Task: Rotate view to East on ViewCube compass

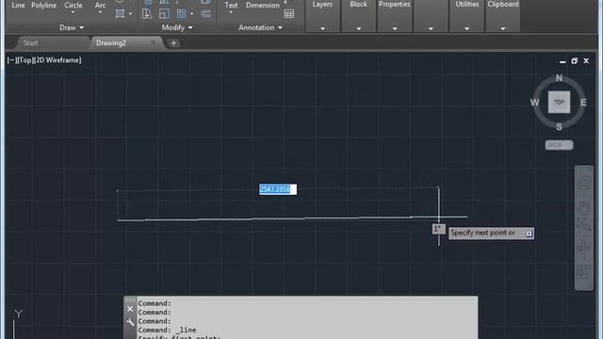Action: click(x=583, y=103)
